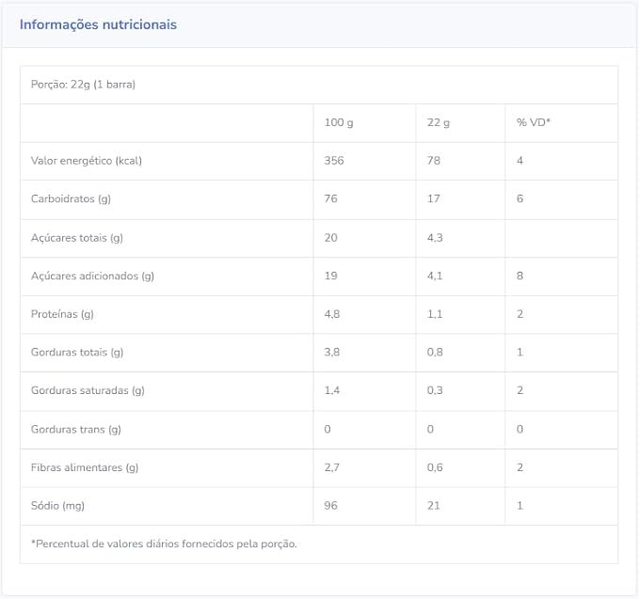639x599 pixels.
Task: Select the Gorduras saturadas (g) label
Action: tap(88, 390)
